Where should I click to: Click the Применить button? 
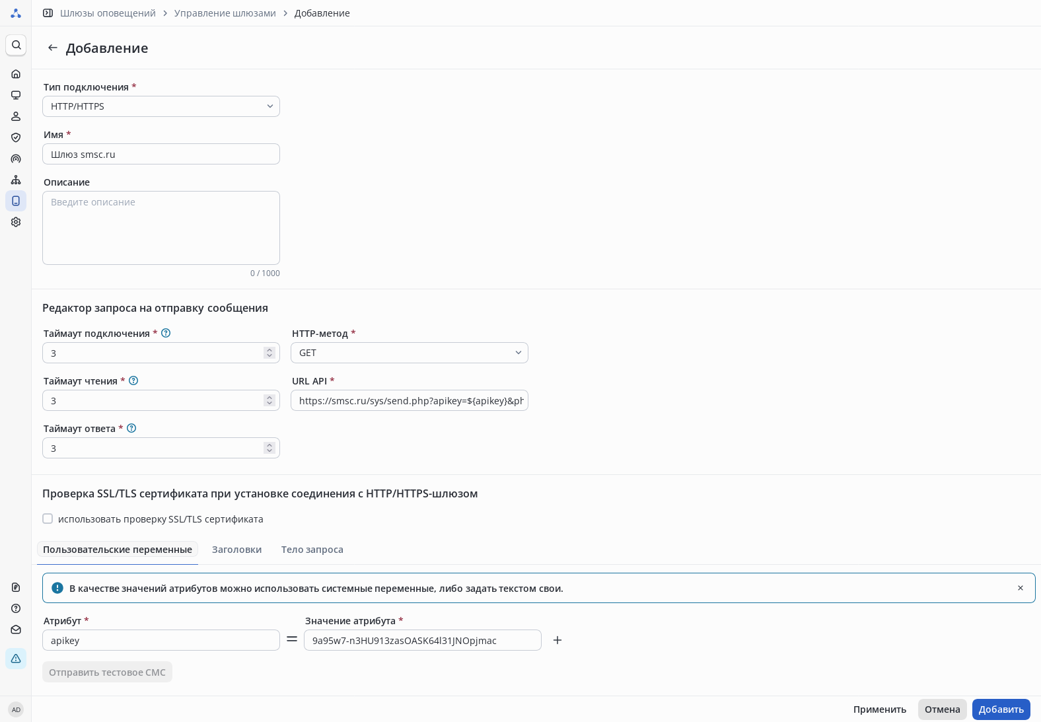click(880, 709)
